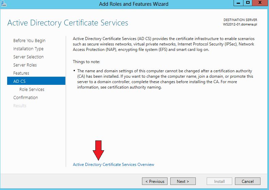Go to the Confirmation step
269x190 pixels.
click(26, 97)
